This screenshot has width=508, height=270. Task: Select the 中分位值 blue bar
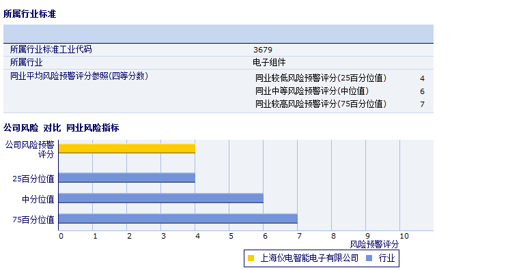pyautogui.click(x=161, y=198)
